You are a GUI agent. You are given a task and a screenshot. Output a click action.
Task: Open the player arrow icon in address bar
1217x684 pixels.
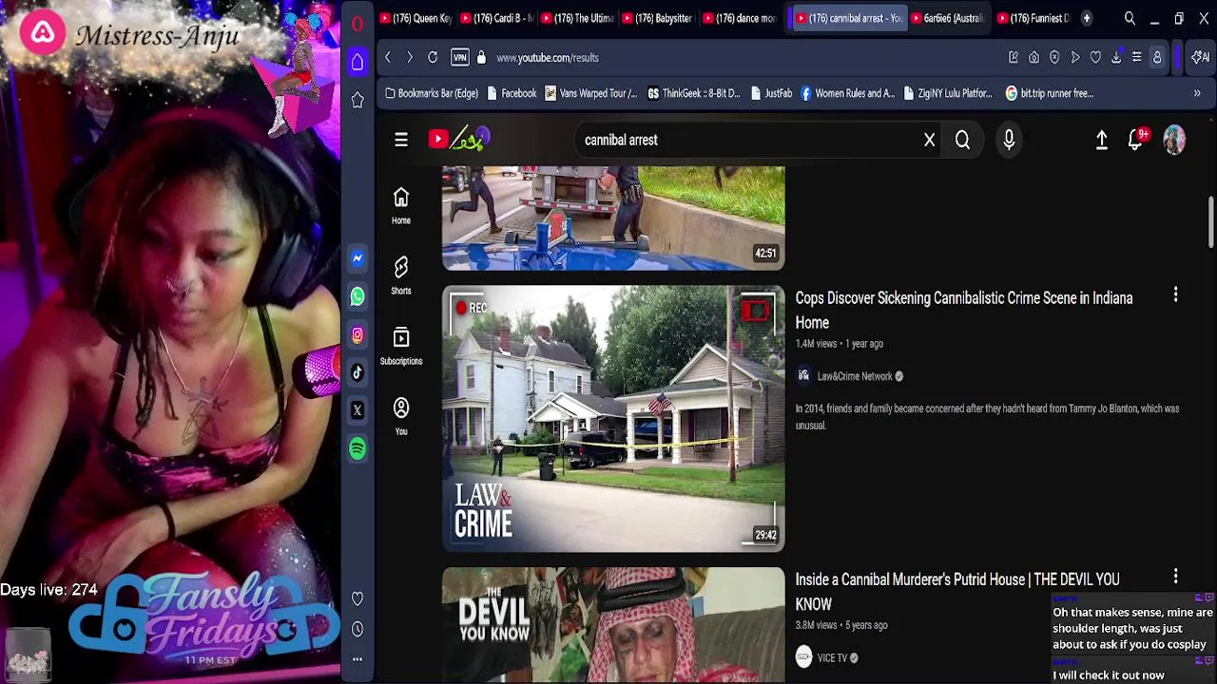(1075, 58)
